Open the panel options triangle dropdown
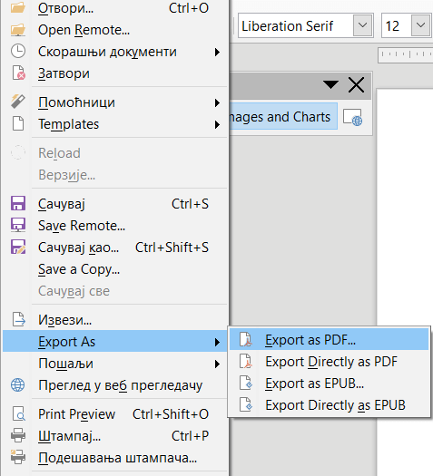The height and width of the screenshot is (476, 433). point(331,84)
